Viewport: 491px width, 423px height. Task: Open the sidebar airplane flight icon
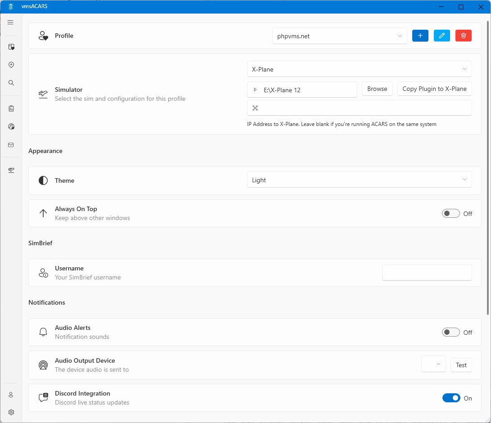click(x=11, y=170)
